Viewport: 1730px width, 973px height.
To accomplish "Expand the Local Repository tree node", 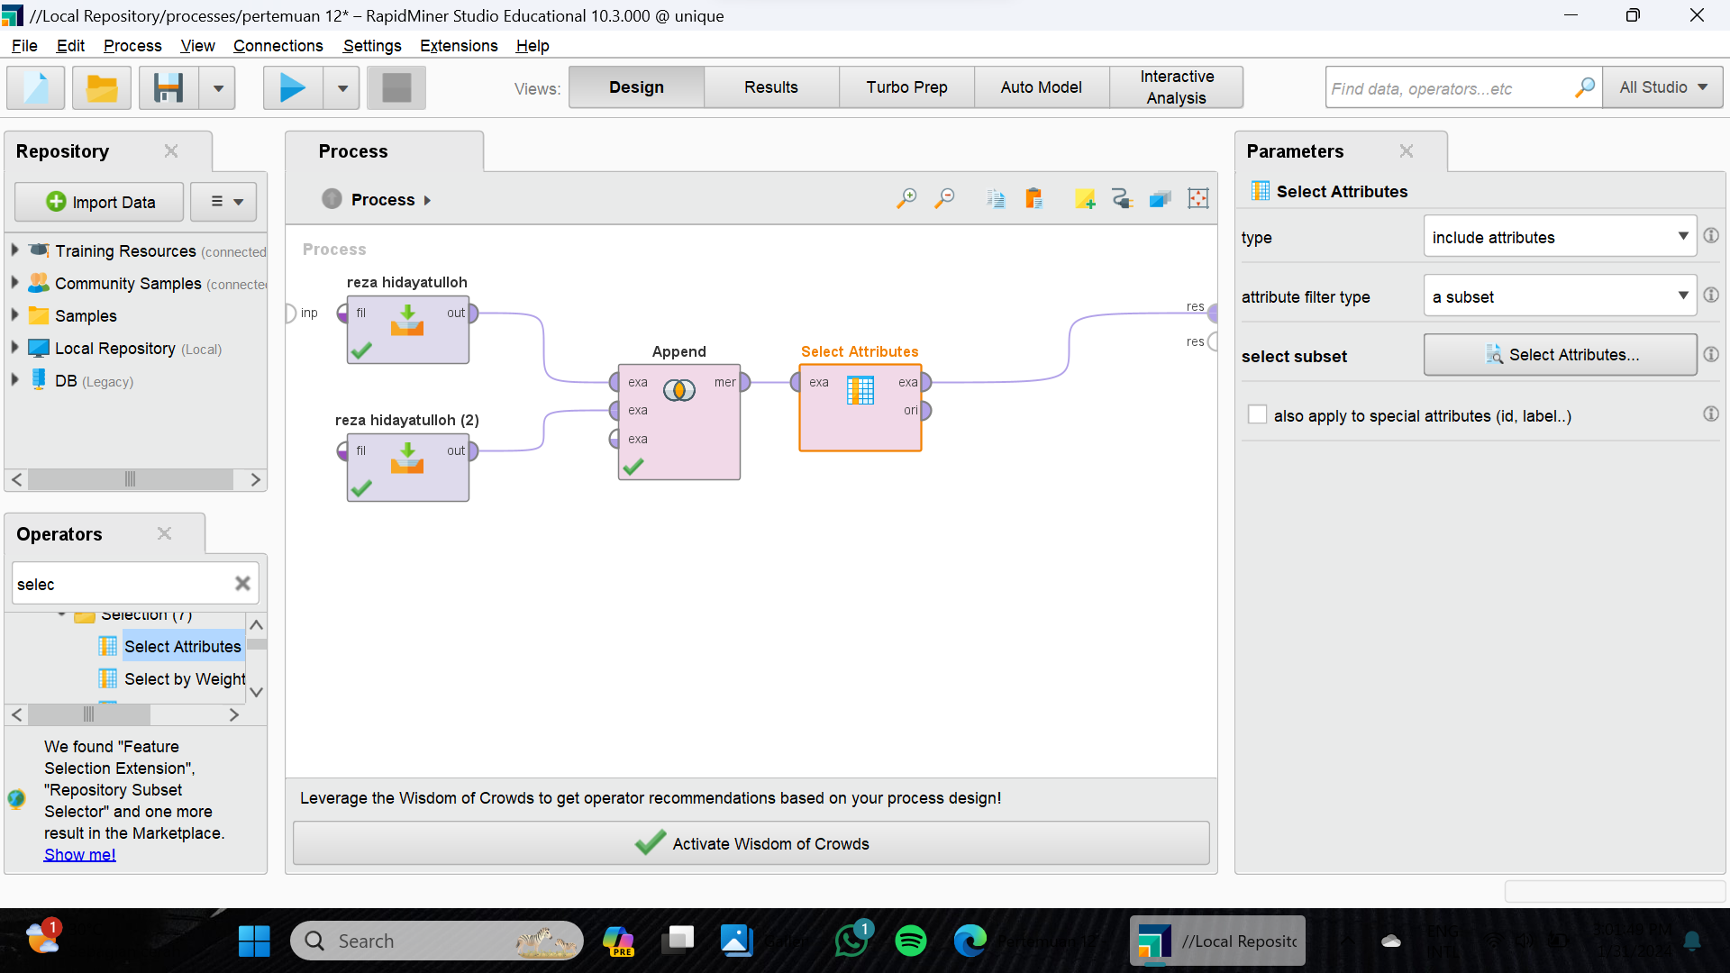I will 14,348.
